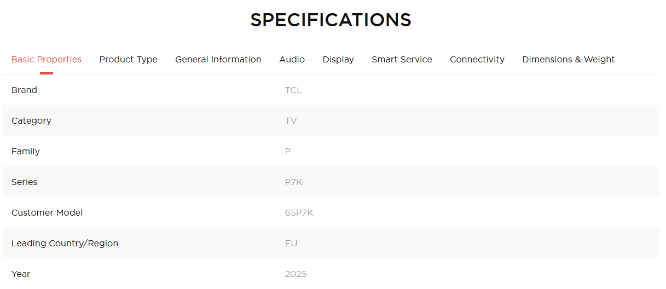The height and width of the screenshot is (289, 666).
Task: Click the Family row label
Action: [x=26, y=152]
